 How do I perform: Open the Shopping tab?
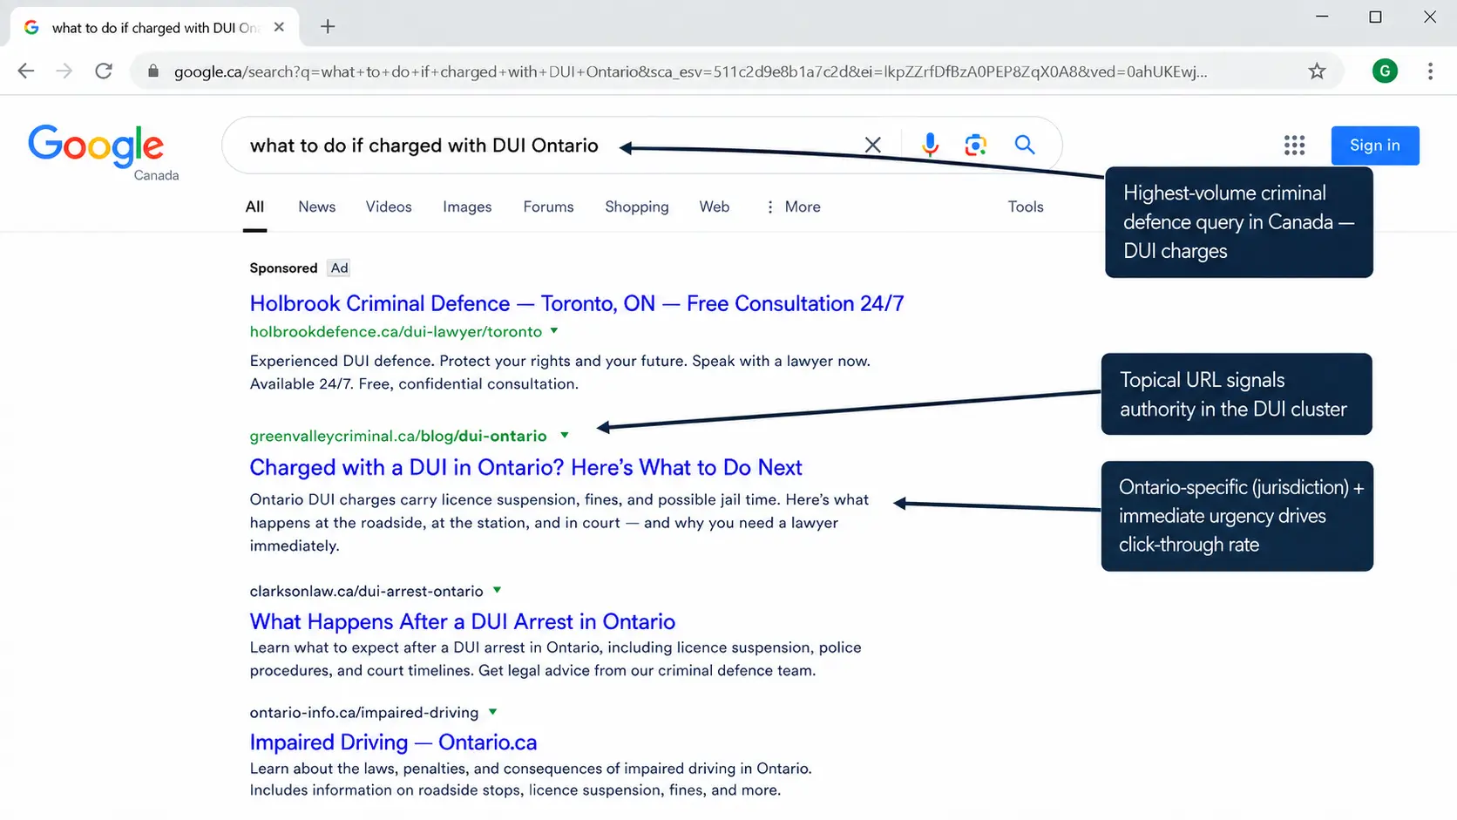click(x=637, y=207)
